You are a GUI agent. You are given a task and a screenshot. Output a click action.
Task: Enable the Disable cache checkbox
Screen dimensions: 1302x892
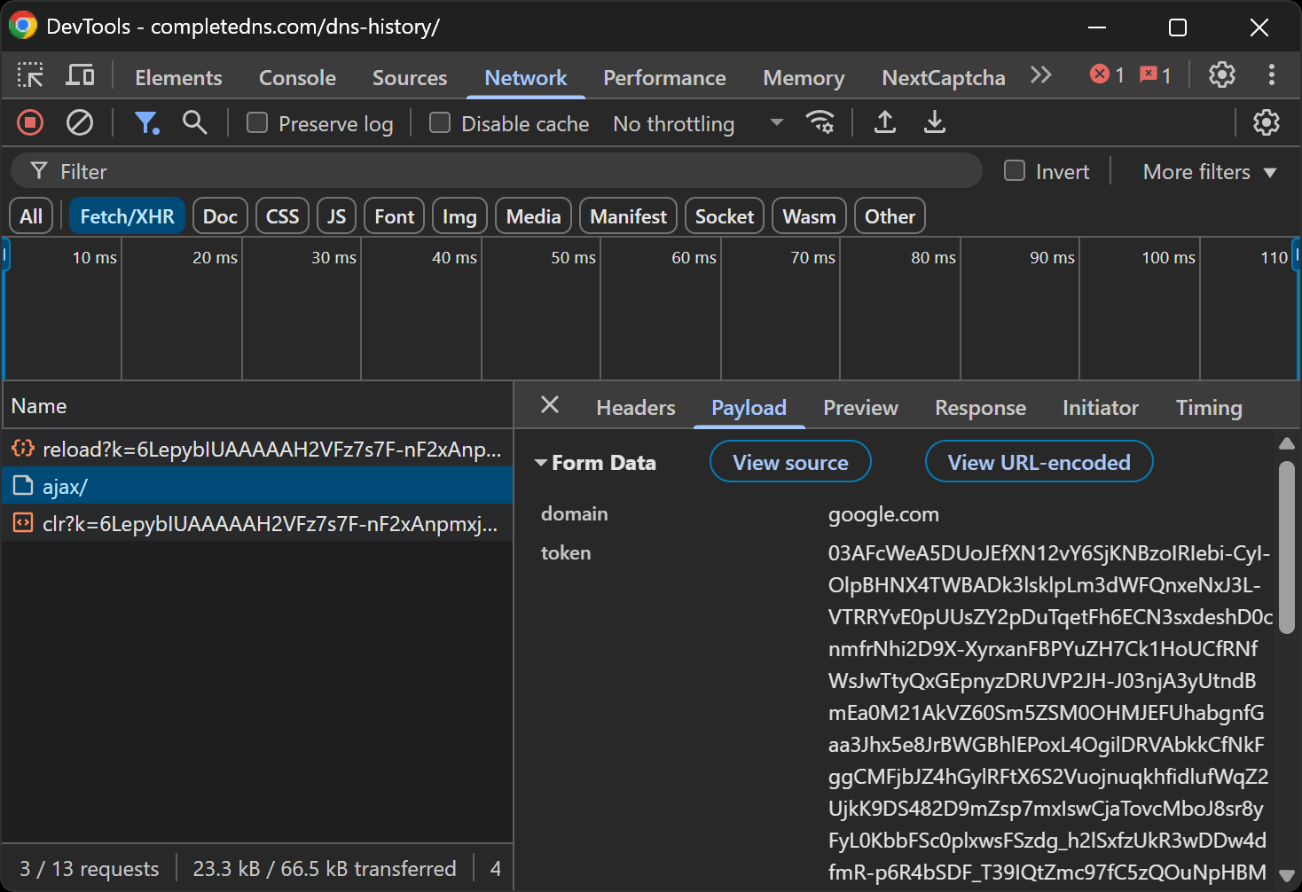pyautogui.click(x=440, y=123)
